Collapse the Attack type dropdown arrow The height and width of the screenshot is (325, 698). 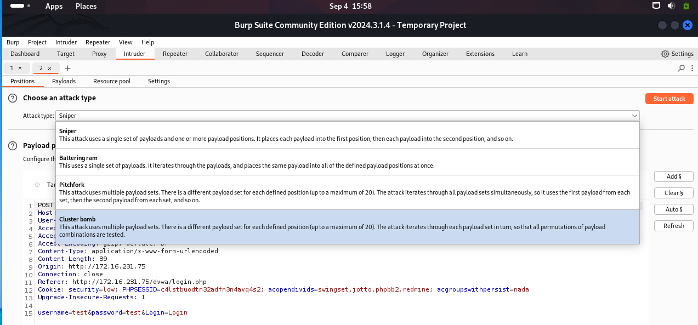[x=634, y=116]
